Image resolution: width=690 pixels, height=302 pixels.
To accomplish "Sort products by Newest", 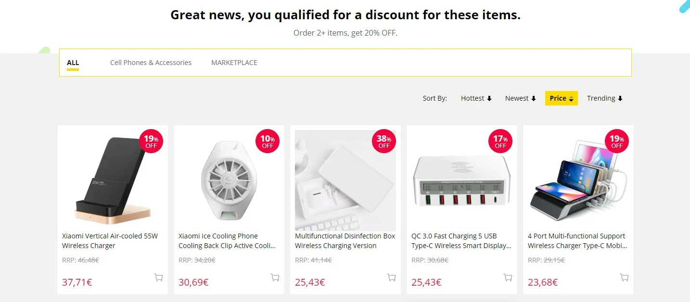I will (520, 98).
